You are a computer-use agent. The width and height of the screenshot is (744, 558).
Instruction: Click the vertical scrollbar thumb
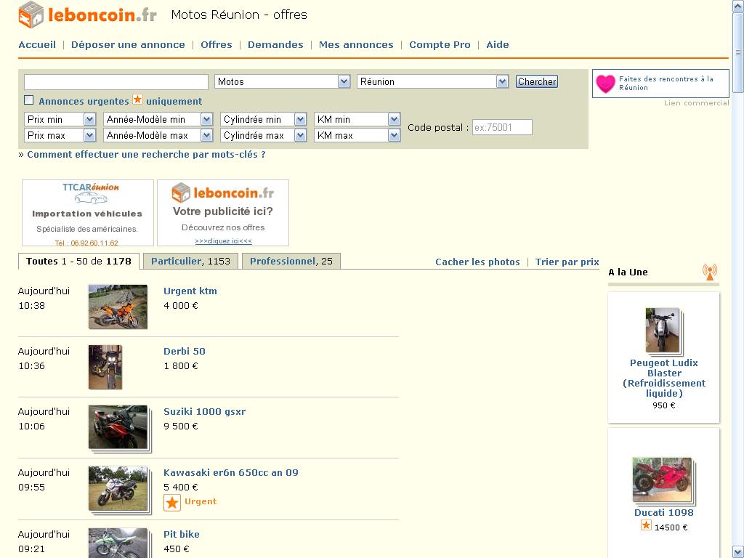(x=738, y=52)
